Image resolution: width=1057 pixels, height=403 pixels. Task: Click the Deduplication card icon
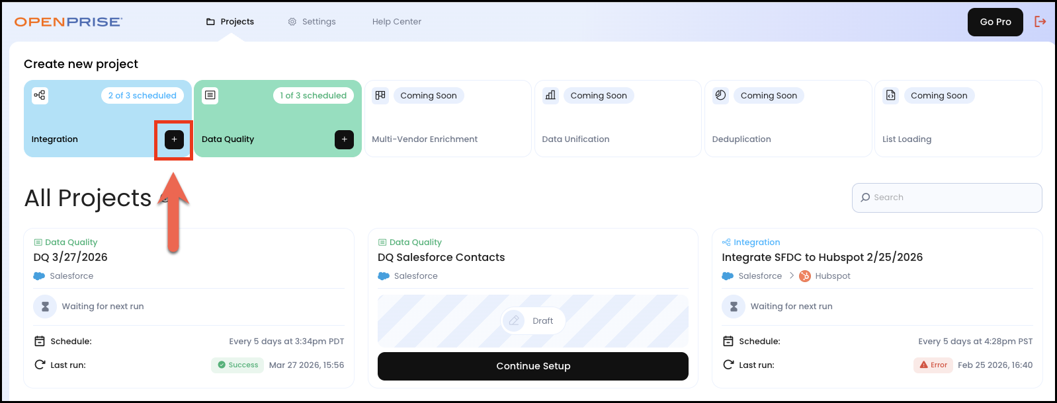point(720,95)
